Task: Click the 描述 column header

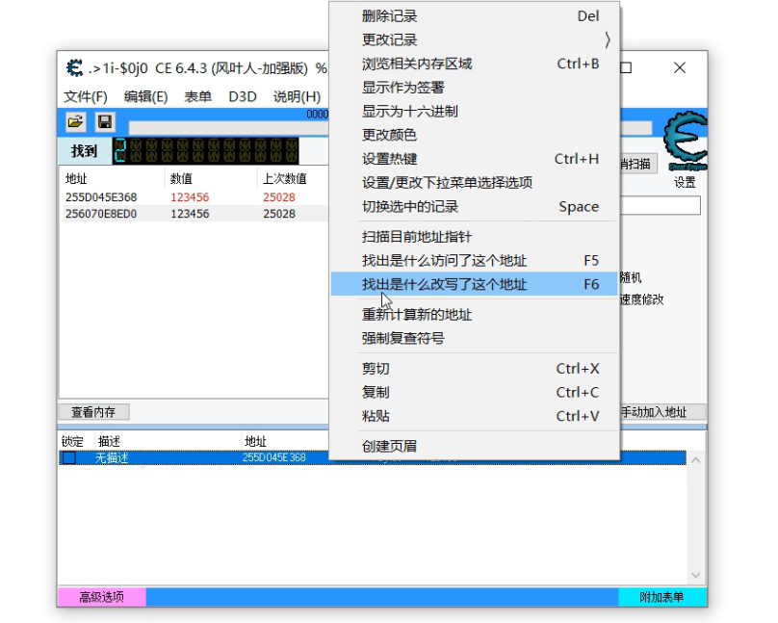Action: 109,441
